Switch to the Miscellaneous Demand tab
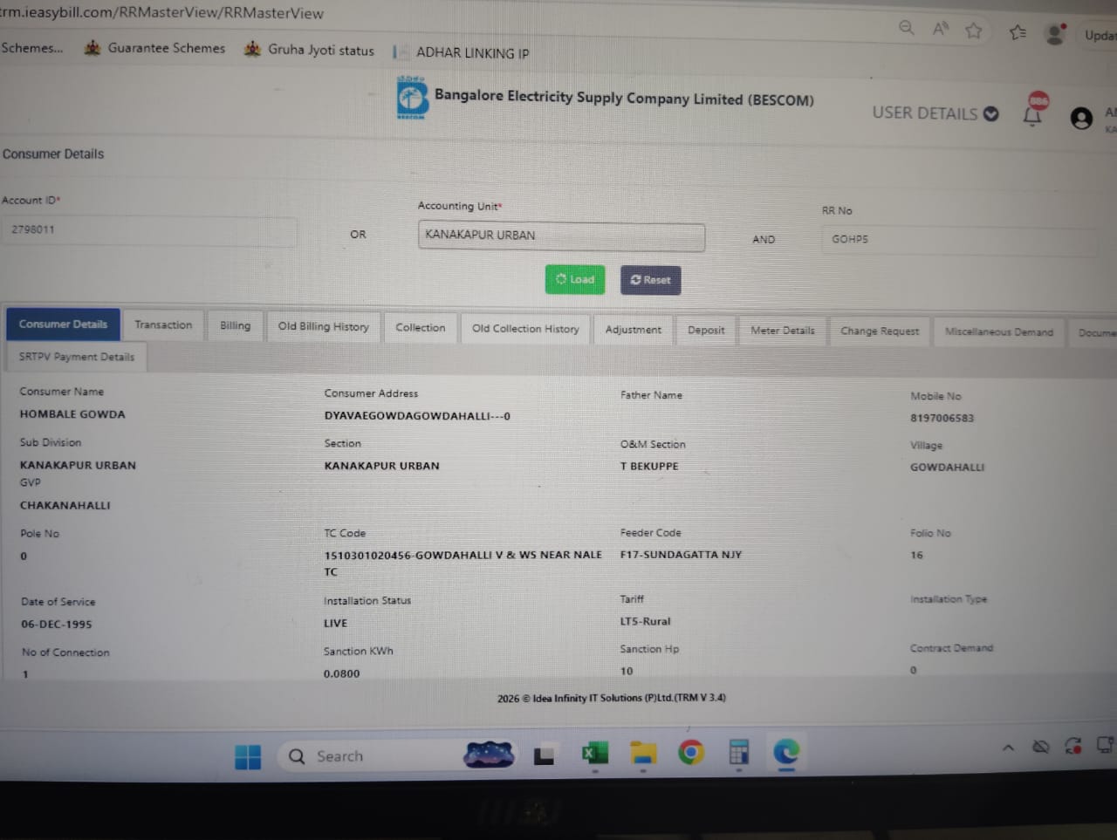The height and width of the screenshot is (840, 1117). pos(999,332)
